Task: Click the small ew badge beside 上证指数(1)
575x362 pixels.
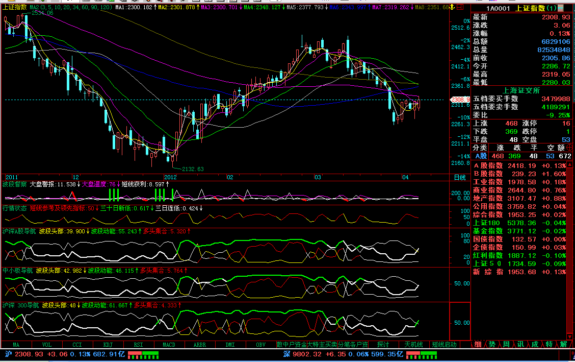Action: [x=561, y=8]
